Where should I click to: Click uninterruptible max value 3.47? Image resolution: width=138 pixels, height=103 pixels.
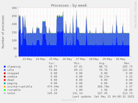(129, 87)
